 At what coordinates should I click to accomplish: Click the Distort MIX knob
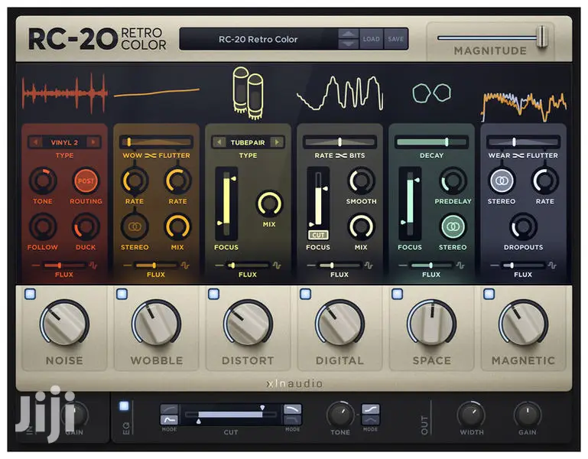[x=269, y=203]
